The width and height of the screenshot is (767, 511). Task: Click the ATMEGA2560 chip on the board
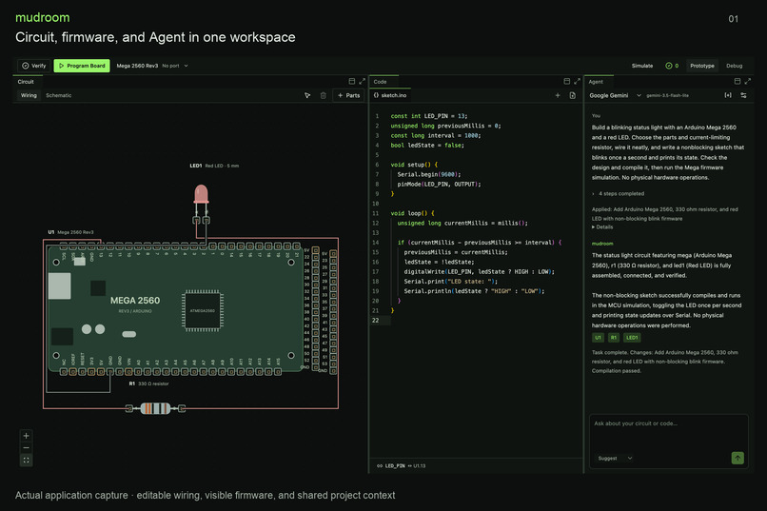pyautogui.click(x=202, y=310)
